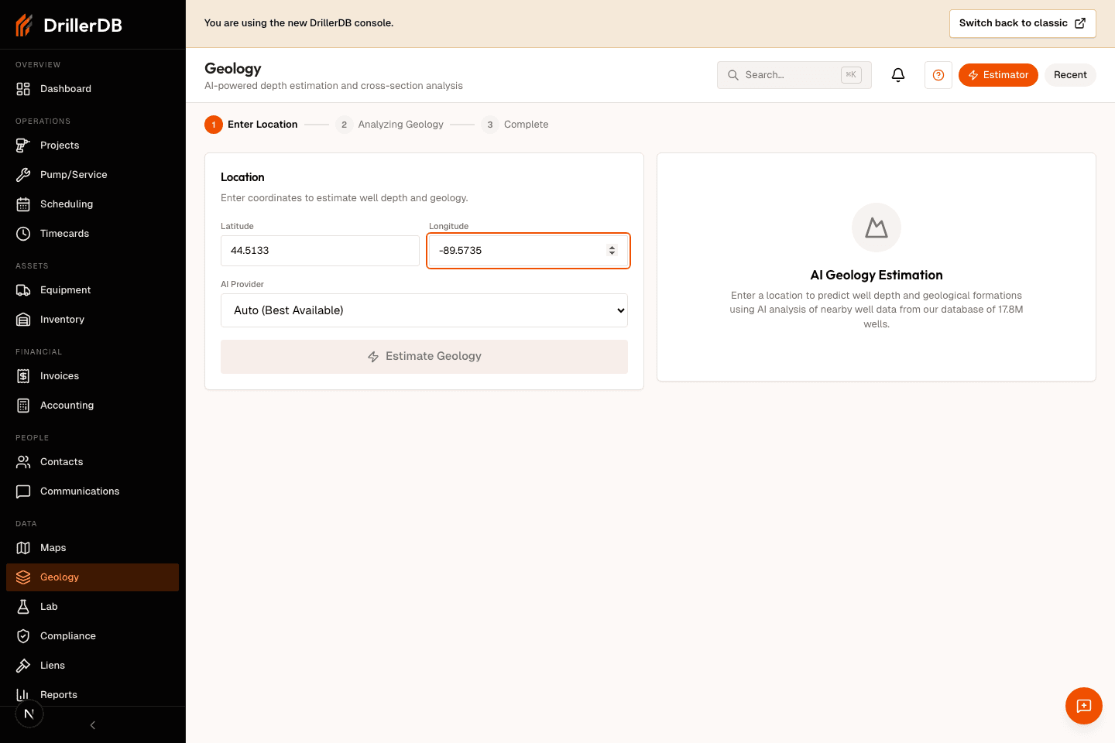Open the floating feedback chat button
Image resolution: width=1115 pixels, height=743 pixels.
click(1084, 706)
